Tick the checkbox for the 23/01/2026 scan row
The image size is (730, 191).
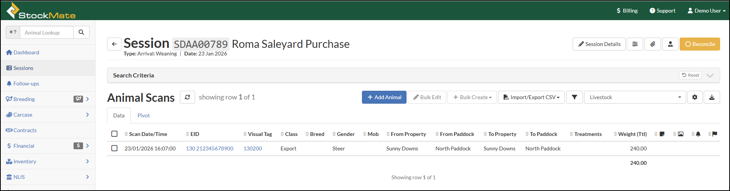tap(114, 148)
